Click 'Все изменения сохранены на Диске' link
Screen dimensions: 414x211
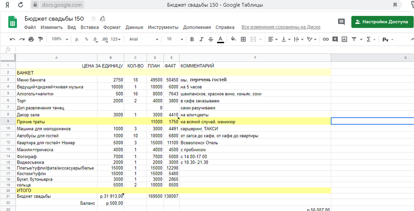[281, 27]
